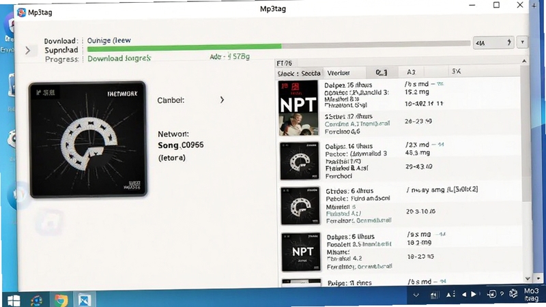Click the 20-3-10.i6 value

point(420,211)
